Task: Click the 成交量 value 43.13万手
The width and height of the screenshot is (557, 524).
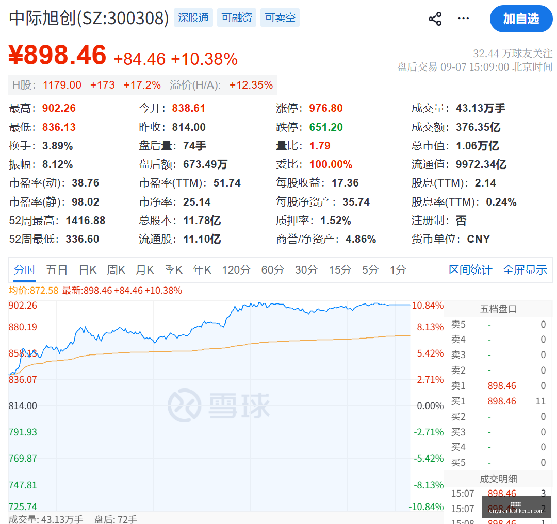Action: pyautogui.click(x=480, y=108)
